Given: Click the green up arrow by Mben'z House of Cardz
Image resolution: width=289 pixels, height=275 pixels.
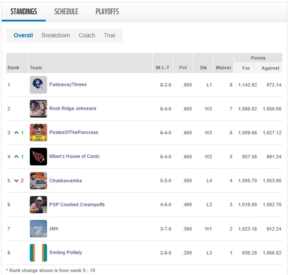Looking at the screenshot, I should 16,157.
